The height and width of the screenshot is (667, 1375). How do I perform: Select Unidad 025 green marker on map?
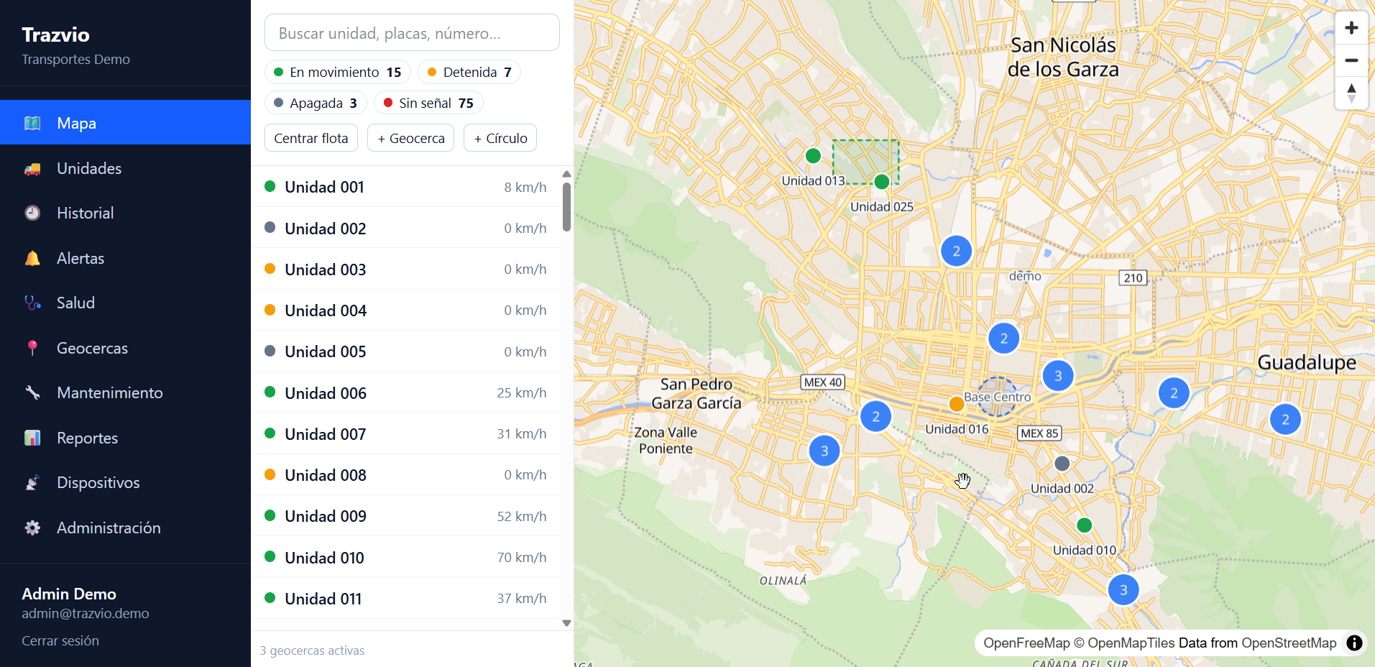pyautogui.click(x=882, y=182)
